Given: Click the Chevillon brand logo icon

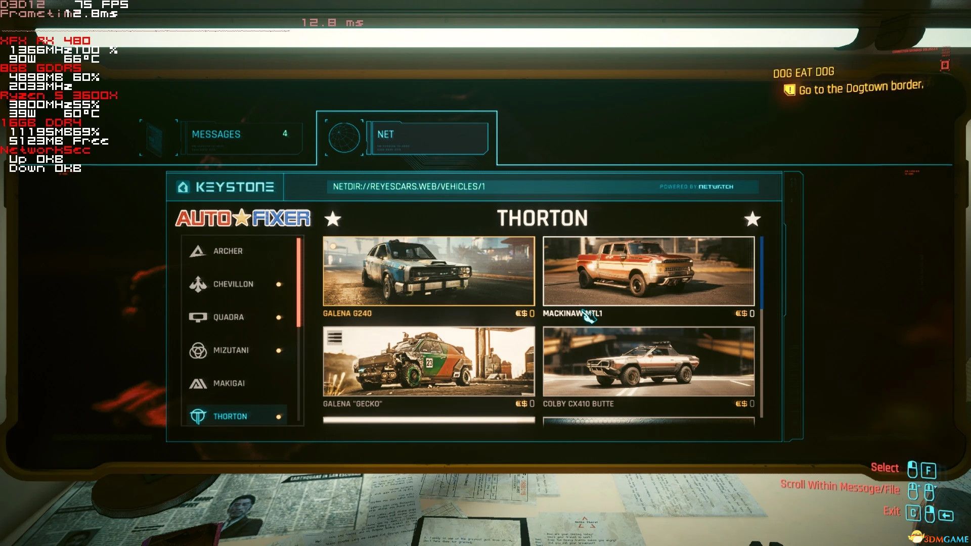Looking at the screenshot, I should (198, 284).
